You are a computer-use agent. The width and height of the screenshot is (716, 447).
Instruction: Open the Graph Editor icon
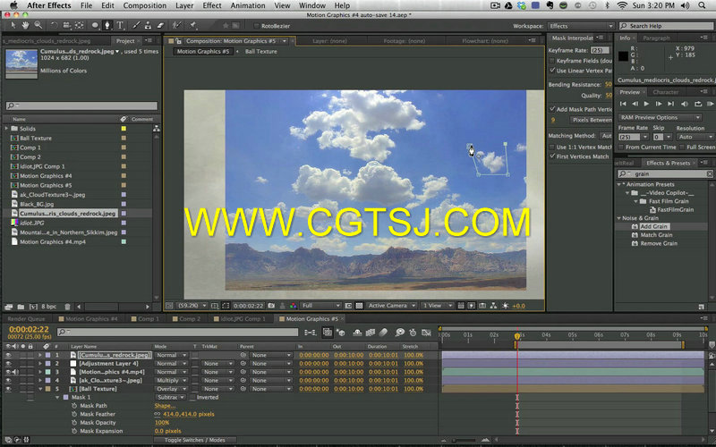click(426, 333)
